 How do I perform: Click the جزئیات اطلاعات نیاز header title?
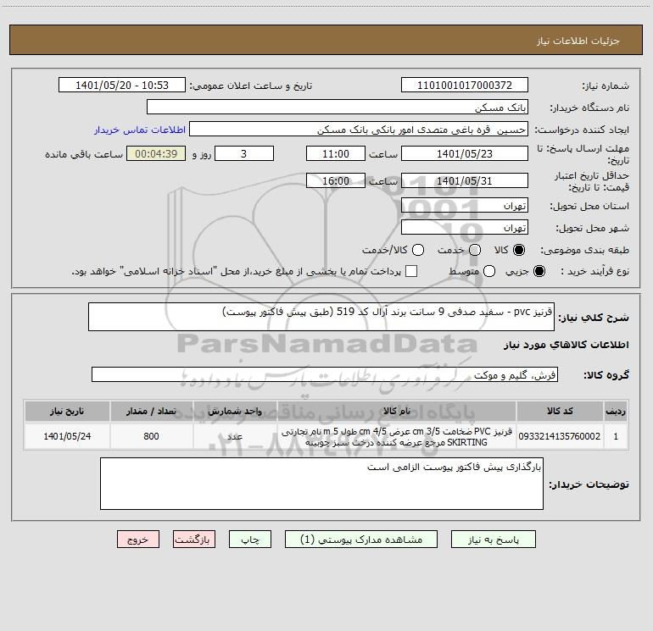point(578,41)
